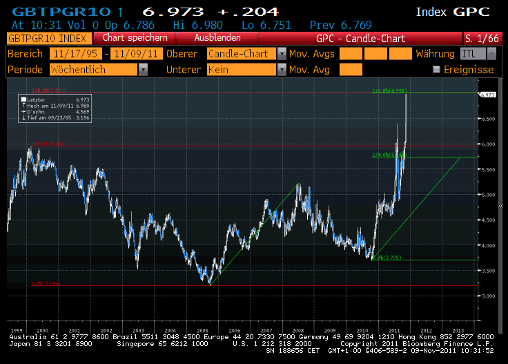Edit the end date 11/09/11

pyautogui.click(x=137, y=54)
